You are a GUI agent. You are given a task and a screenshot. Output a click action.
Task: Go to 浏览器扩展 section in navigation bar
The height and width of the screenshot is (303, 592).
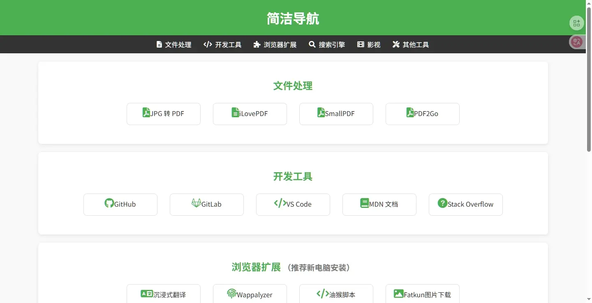tap(275, 44)
